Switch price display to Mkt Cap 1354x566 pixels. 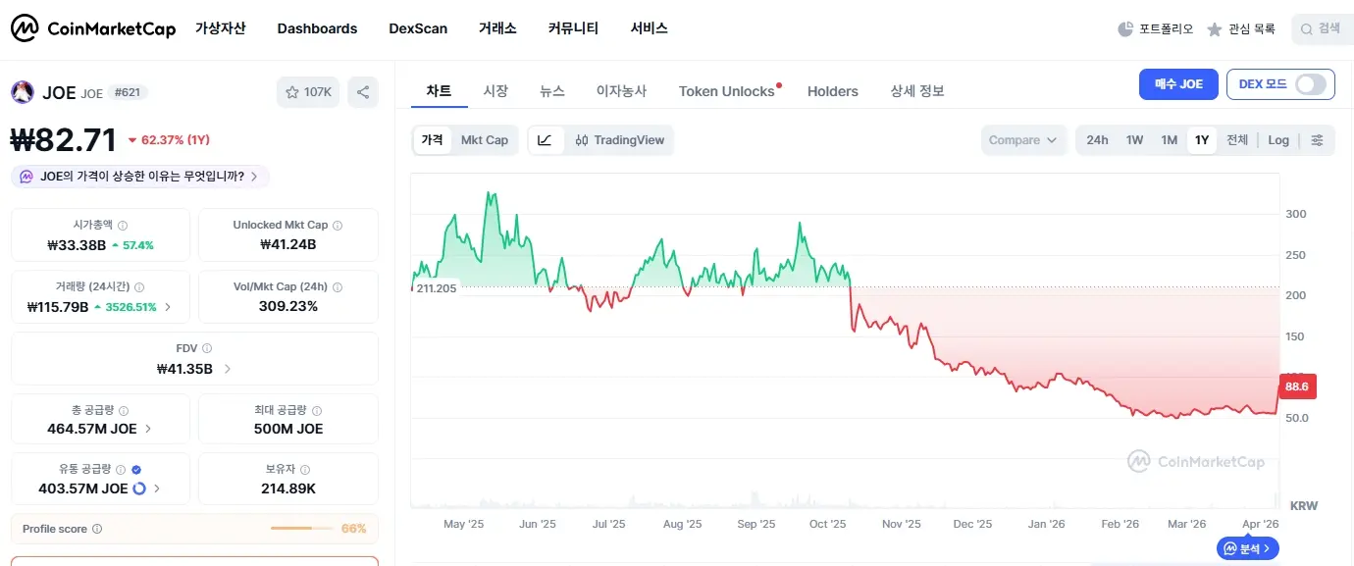point(484,139)
